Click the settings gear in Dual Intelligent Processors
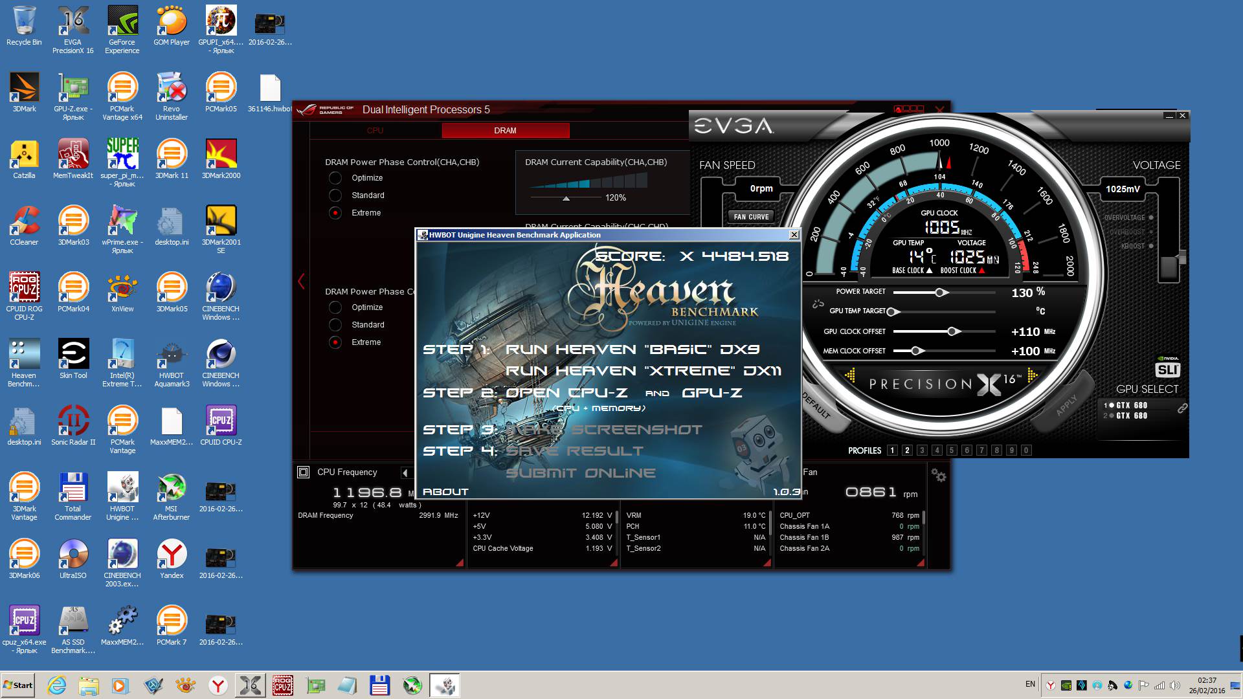 tap(939, 476)
